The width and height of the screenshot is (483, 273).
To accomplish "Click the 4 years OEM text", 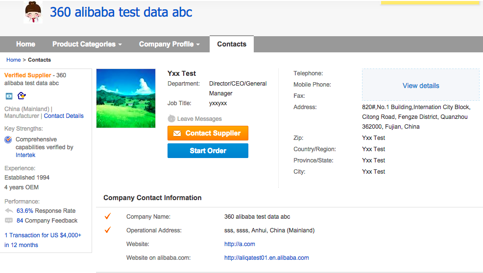I will (x=21, y=187).
